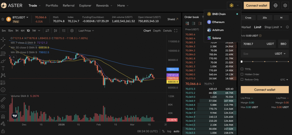Screen dimensions: 292x135
Task: Tick the Hidden Order checkbox
Action: tap(242, 74)
